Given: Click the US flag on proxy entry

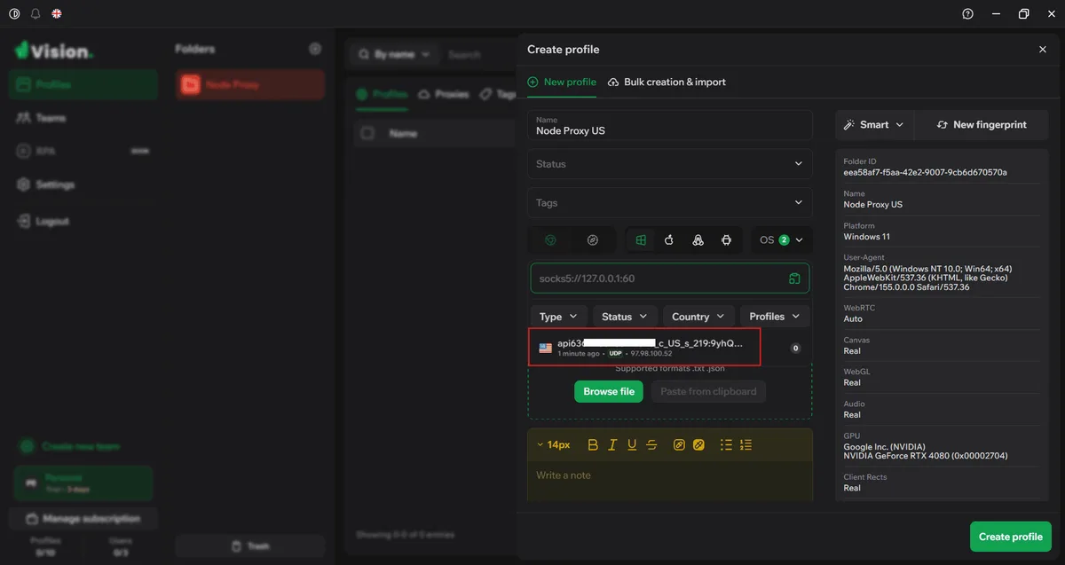Looking at the screenshot, I should pyautogui.click(x=545, y=348).
